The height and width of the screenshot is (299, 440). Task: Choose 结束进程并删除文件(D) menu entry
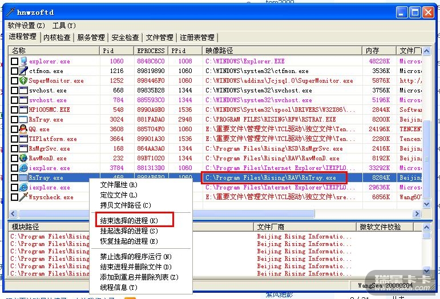[x=141, y=266]
